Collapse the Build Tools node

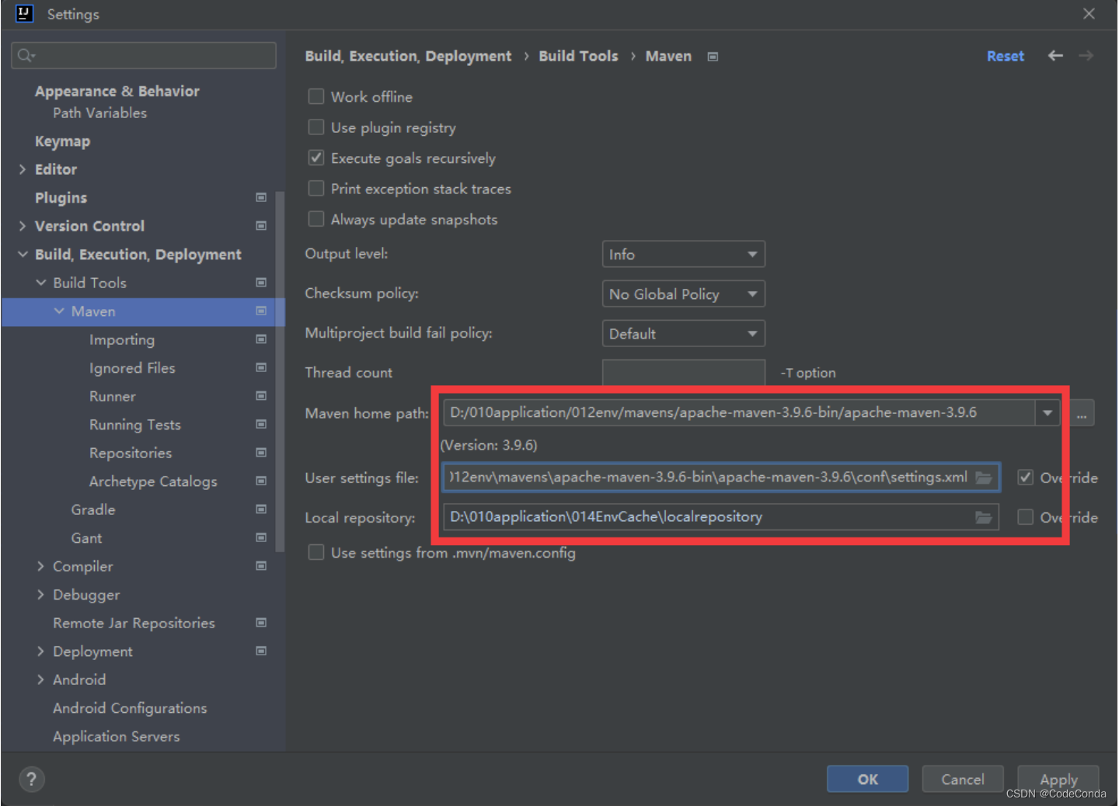click(x=41, y=283)
